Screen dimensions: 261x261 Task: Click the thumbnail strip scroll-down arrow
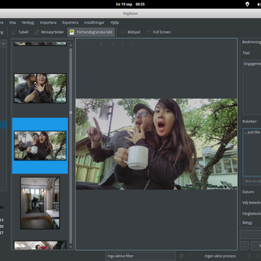(70, 247)
